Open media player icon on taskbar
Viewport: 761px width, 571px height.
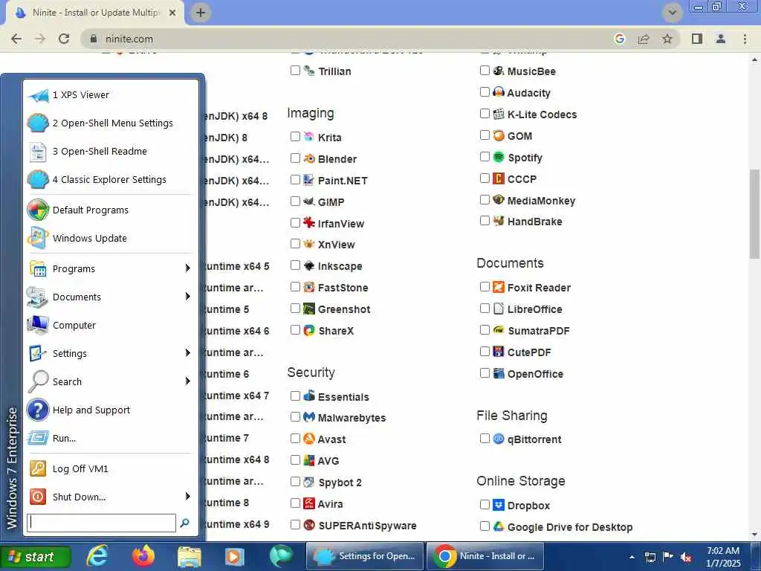coord(234,556)
